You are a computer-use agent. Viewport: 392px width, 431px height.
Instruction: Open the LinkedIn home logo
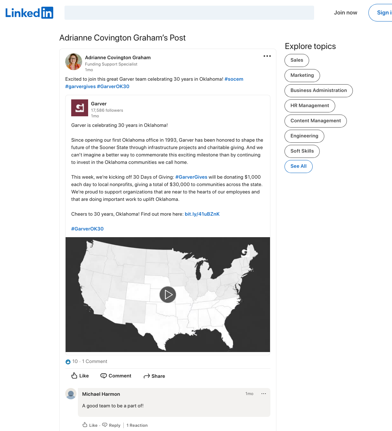point(29,13)
